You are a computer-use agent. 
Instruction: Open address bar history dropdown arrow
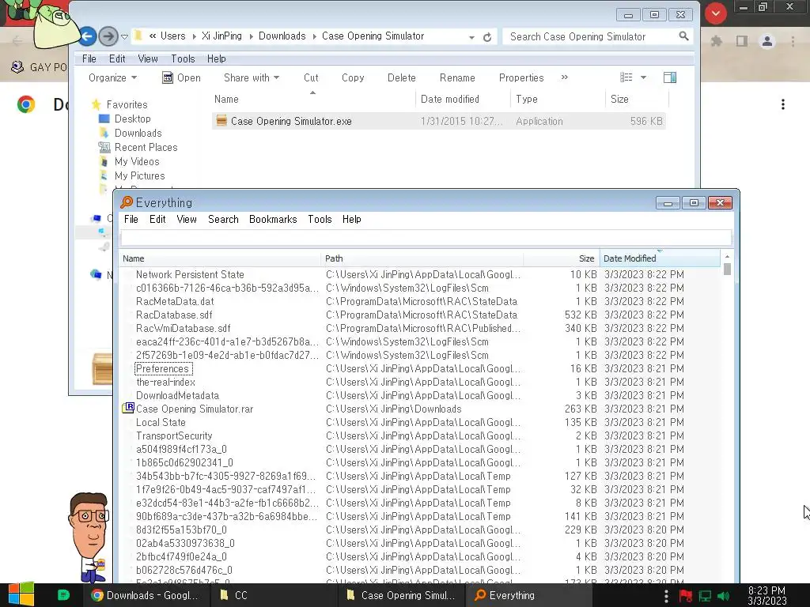tap(471, 37)
